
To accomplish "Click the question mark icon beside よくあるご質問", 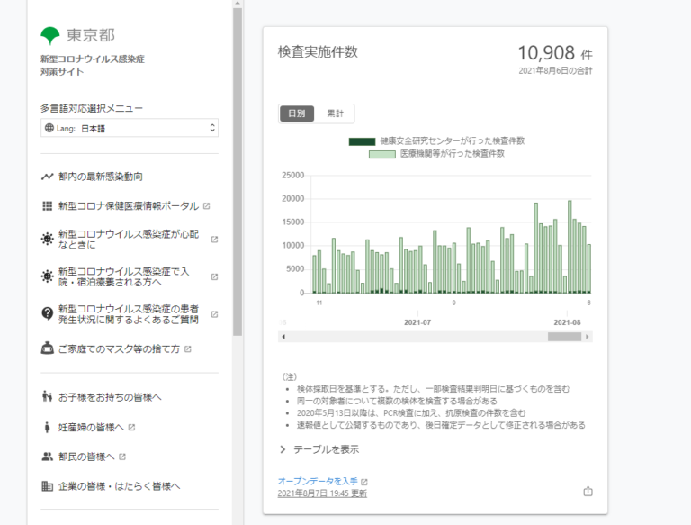I will [x=47, y=313].
